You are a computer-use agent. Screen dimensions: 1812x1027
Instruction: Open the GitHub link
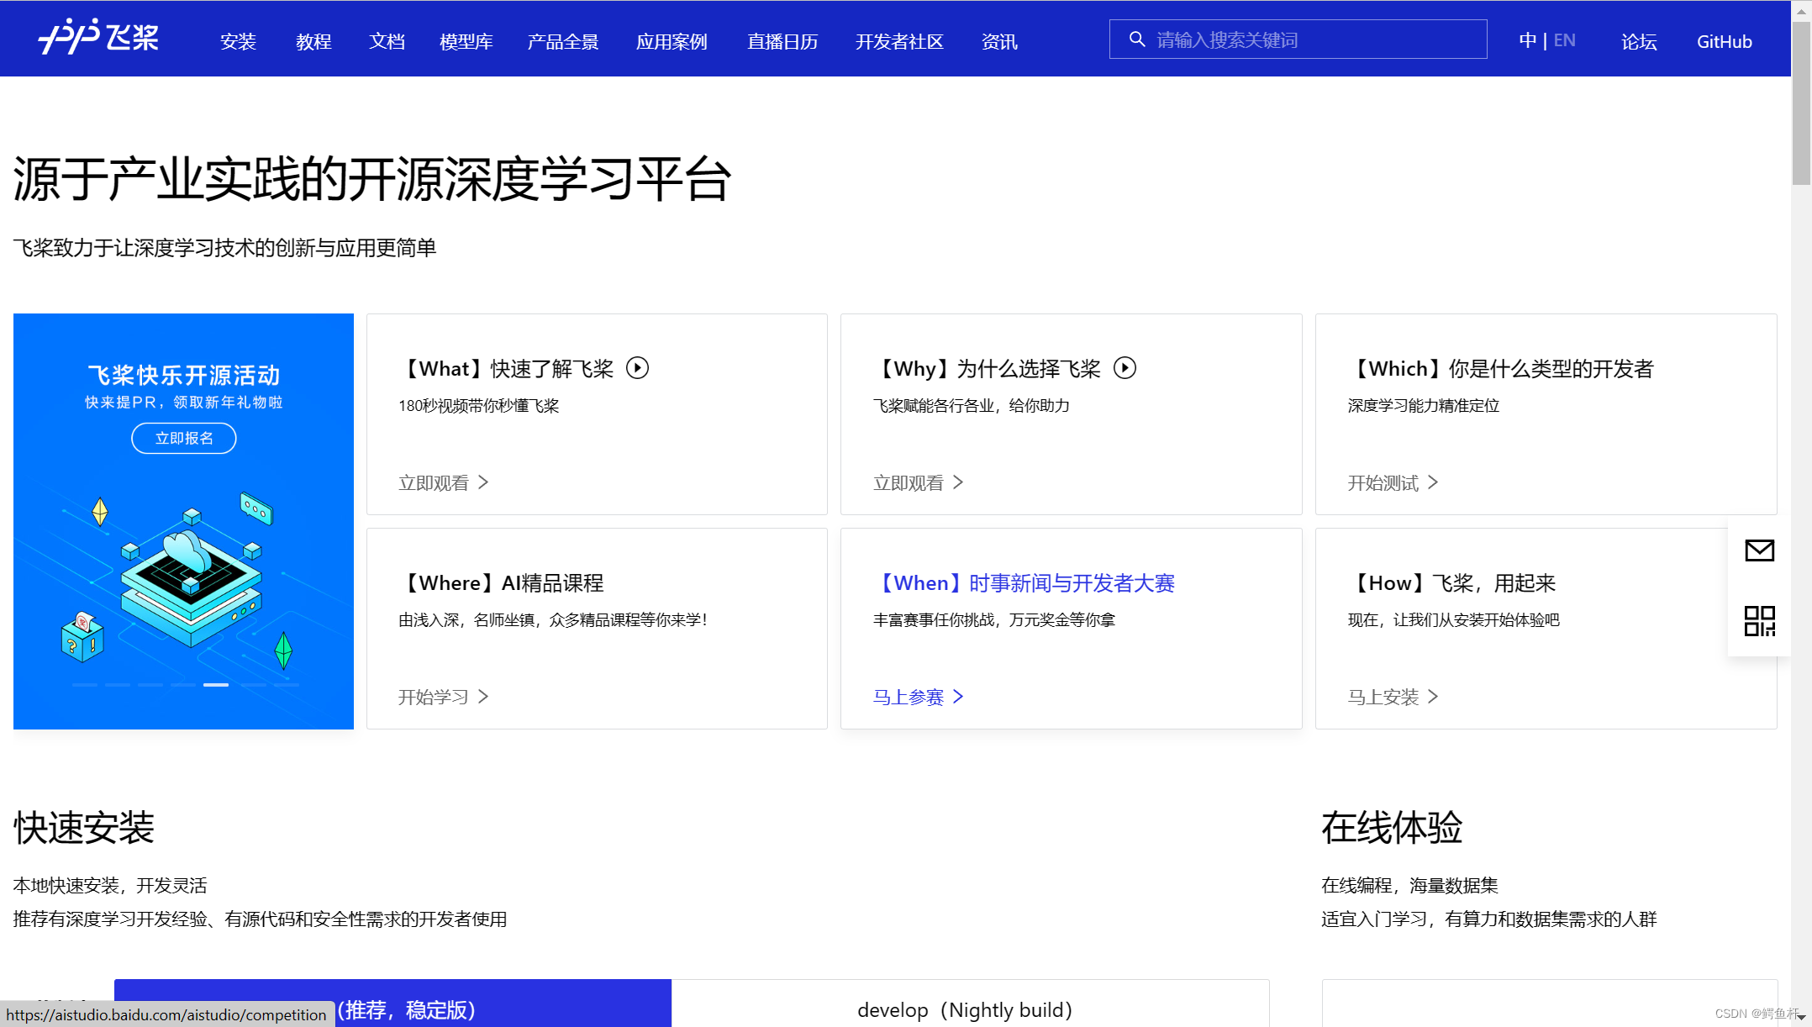[1724, 42]
